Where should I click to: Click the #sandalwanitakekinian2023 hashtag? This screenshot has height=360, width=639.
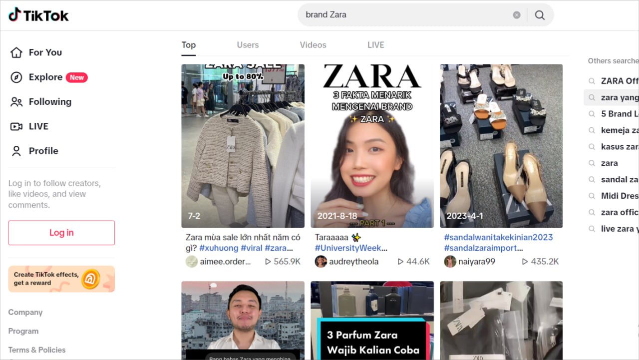(x=499, y=237)
